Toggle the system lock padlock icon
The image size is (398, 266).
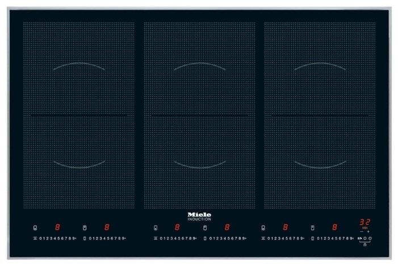click(x=364, y=244)
